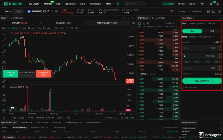Switch to Recent Trades tab
Screen dimensions: 223x140
(x=158, y=18)
